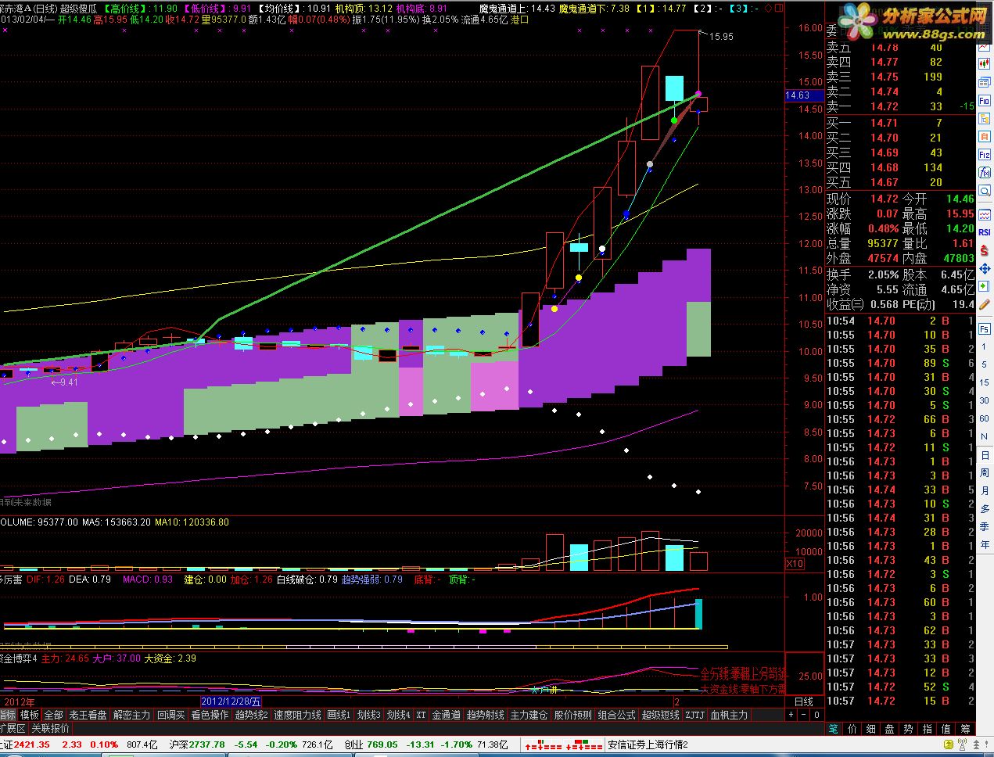Switch to 1-minute period
This screenshot has width=994, height=757.
[985, 346]
